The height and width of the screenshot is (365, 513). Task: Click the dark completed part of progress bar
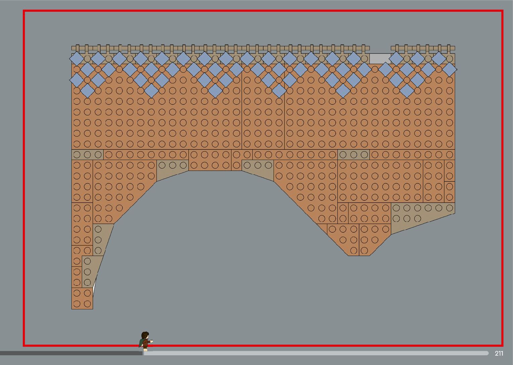[x=70, y=353]
